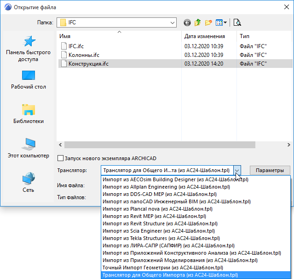Click date 03.12.2020 14:20 of Конструкция.ifc
Image resolution: width=294 pixels, height=279 pixels.
204,64
